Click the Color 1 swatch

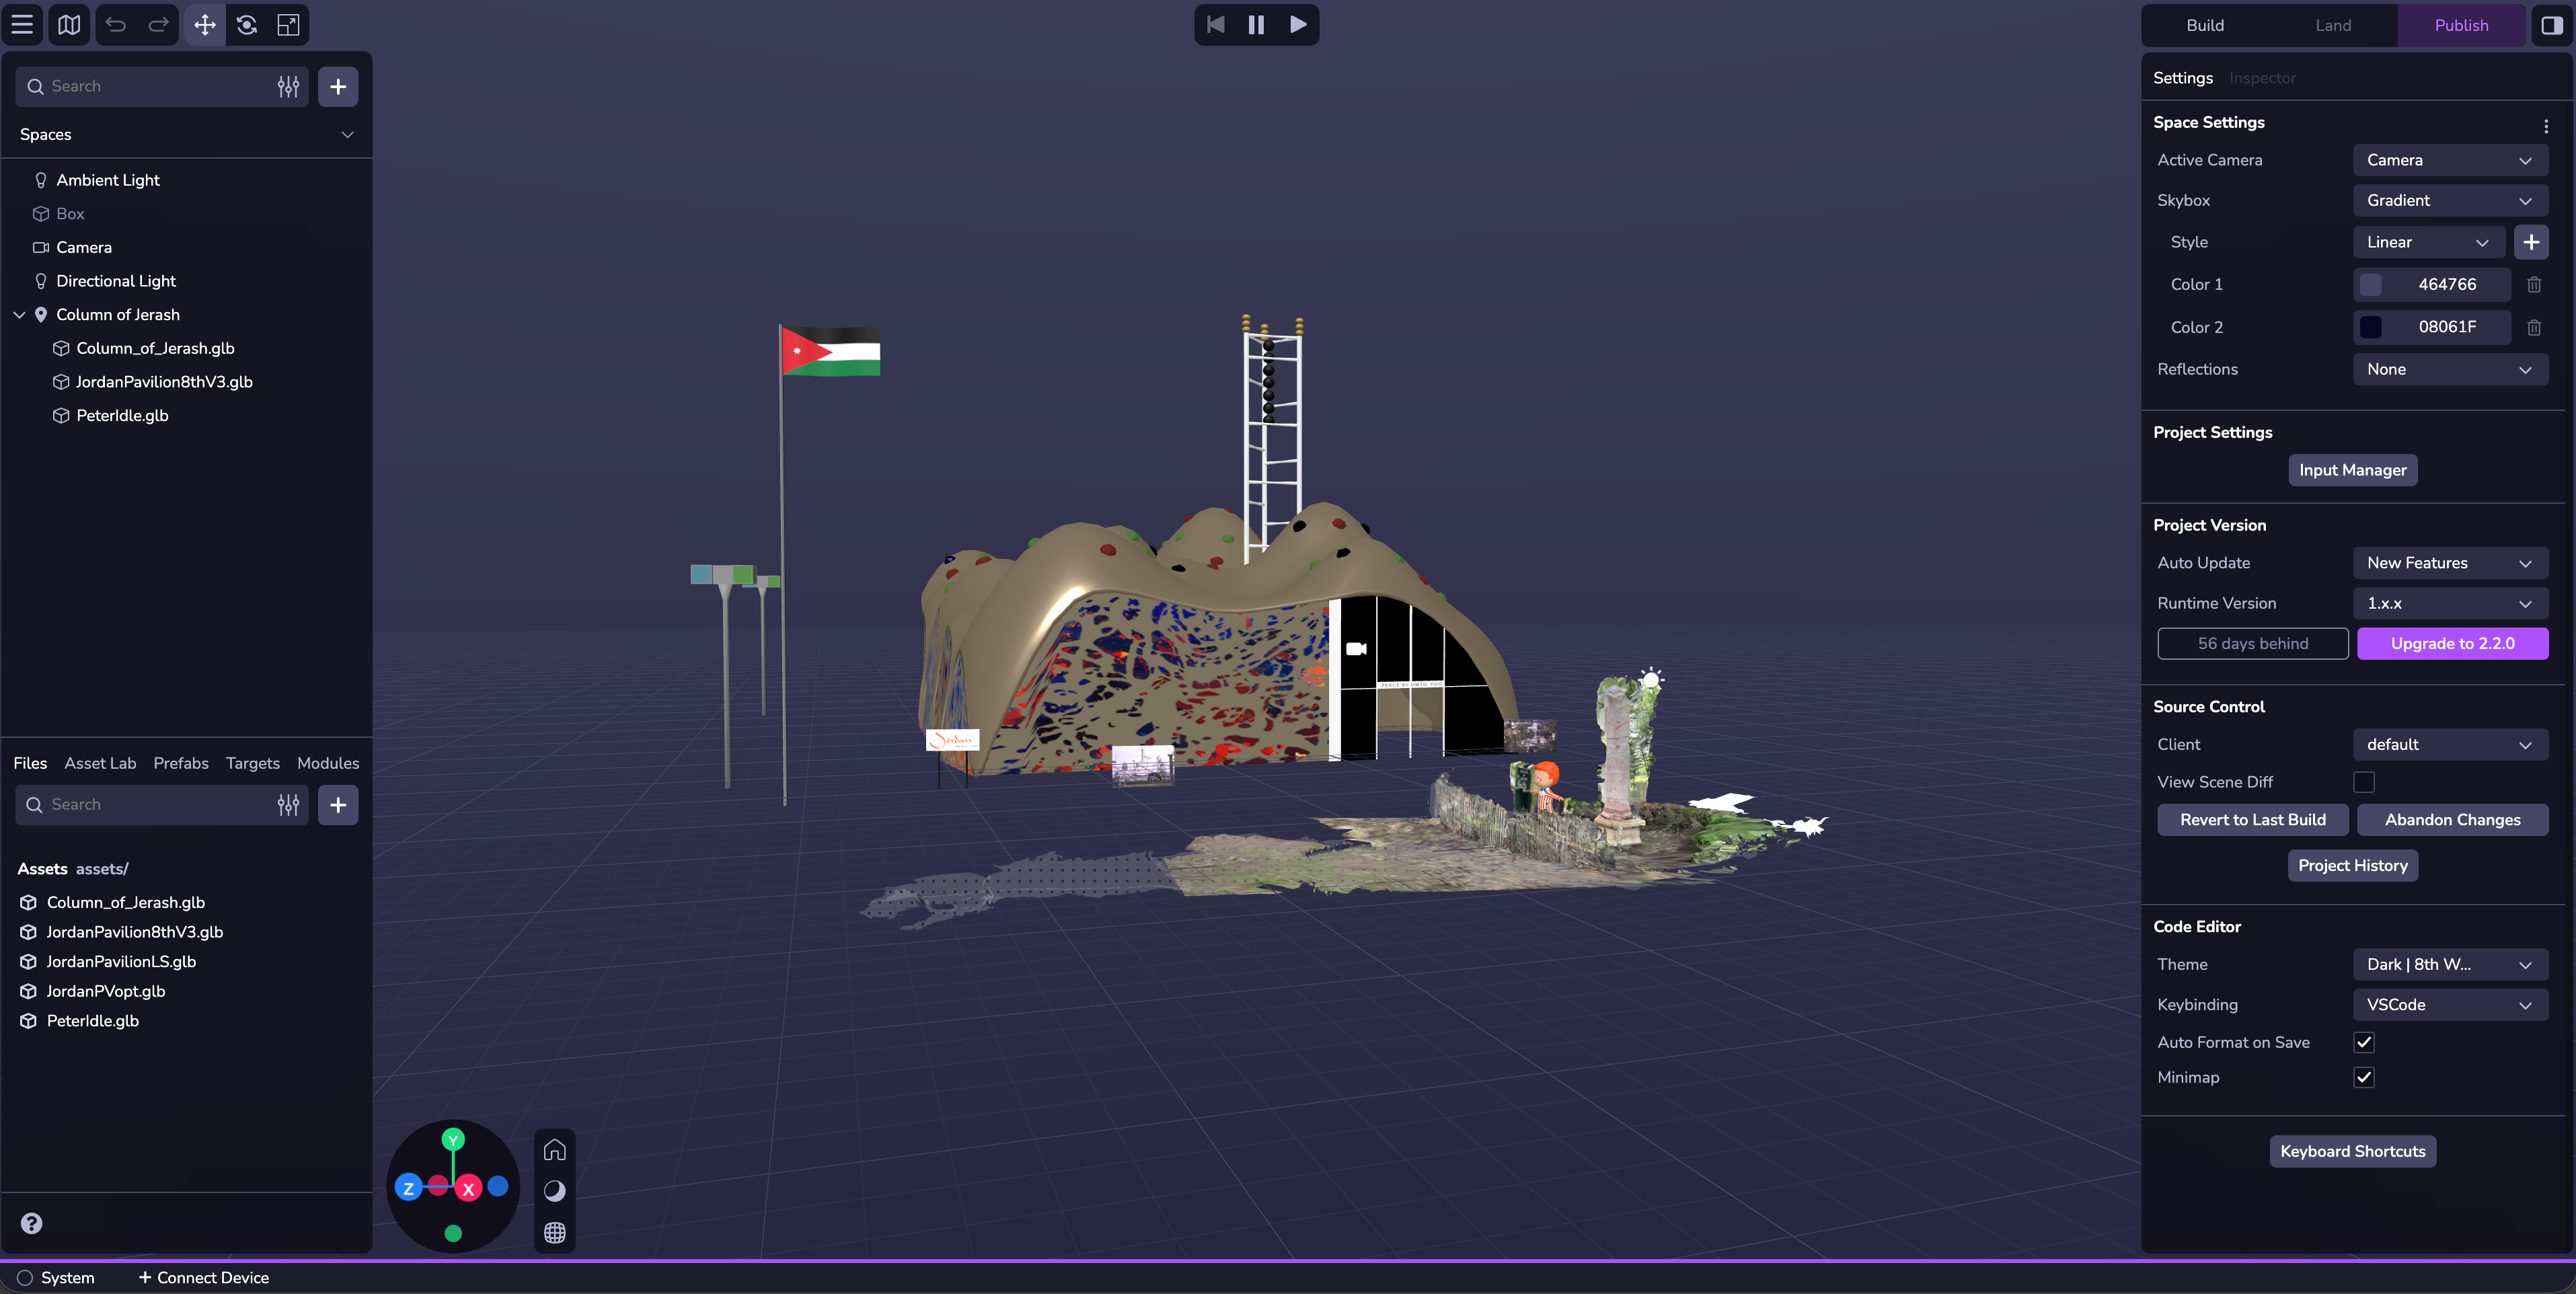[2370, 285]
